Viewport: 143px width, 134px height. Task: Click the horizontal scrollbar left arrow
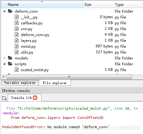pyautogui.click(x=4, y=77)
